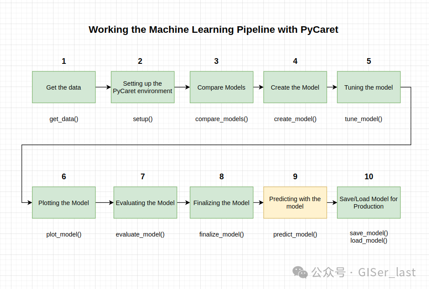429x289 pixels.
Task: Click the finalize_model() label
Action: click(x=221, y=234)
